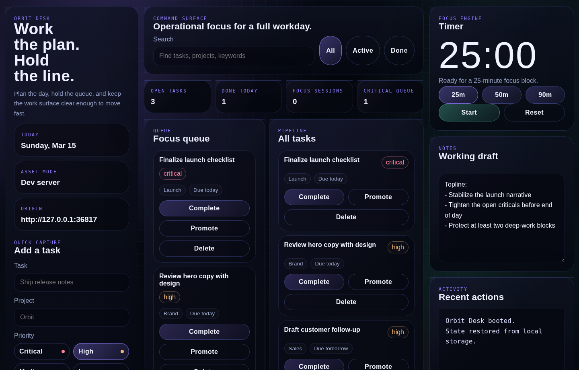
Task: Select the All tasks filter pill
Action: coord(330,50)
